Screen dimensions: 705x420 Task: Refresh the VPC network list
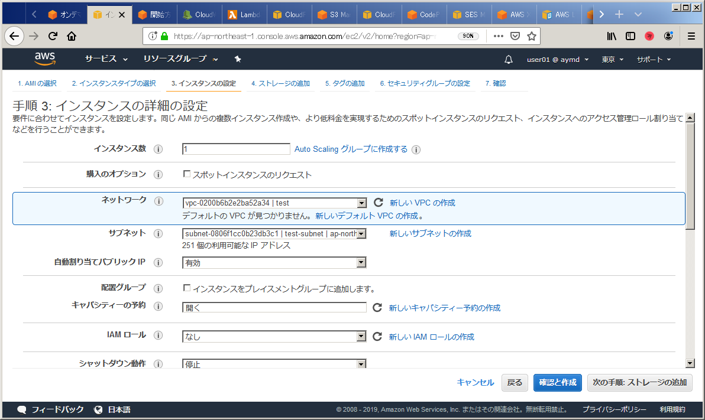[x=378, y=203]
